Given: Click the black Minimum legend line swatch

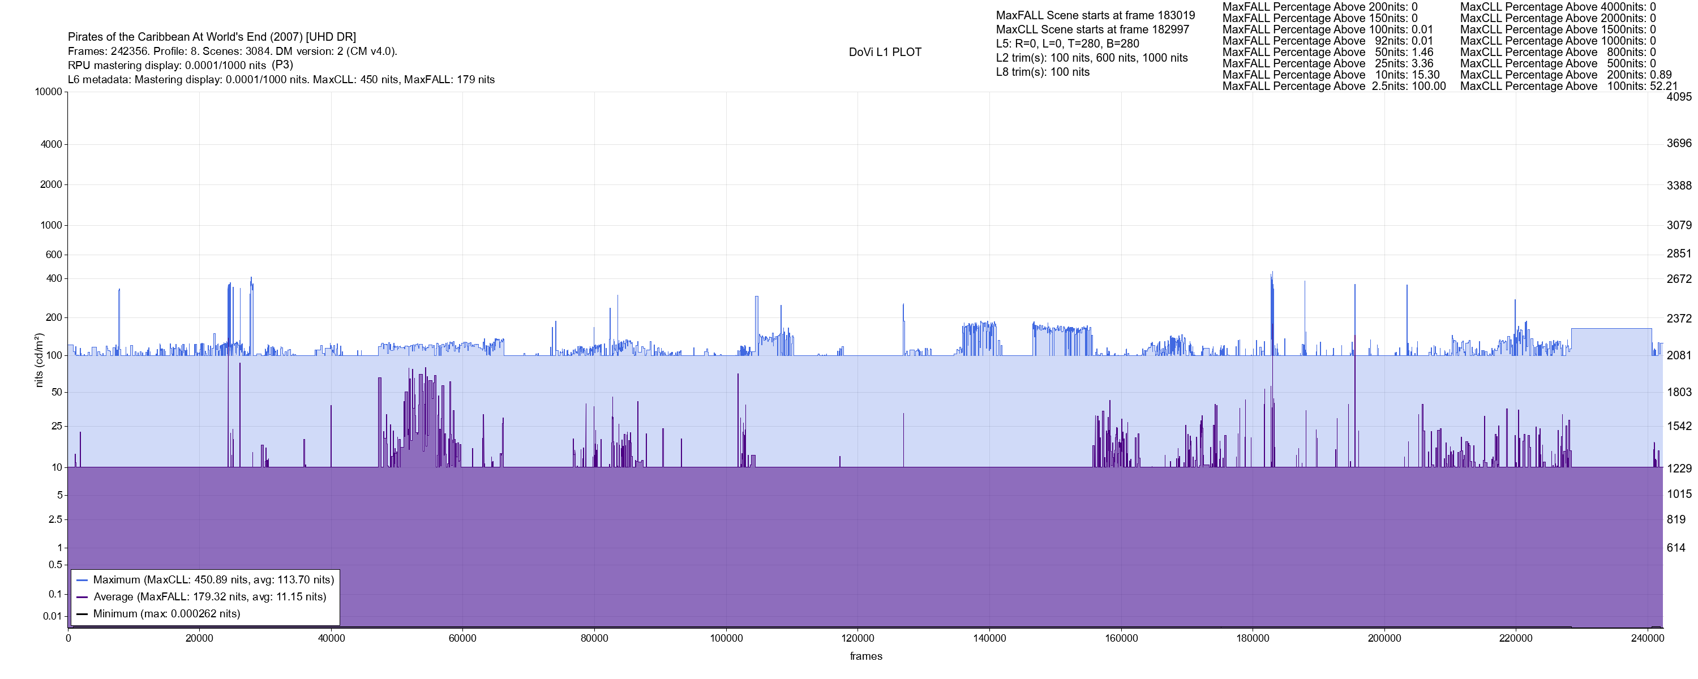Looking at the screenshot, I should click(83, 614).
